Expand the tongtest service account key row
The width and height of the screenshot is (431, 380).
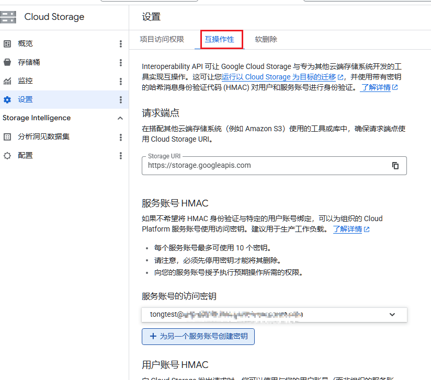(392, 315)
